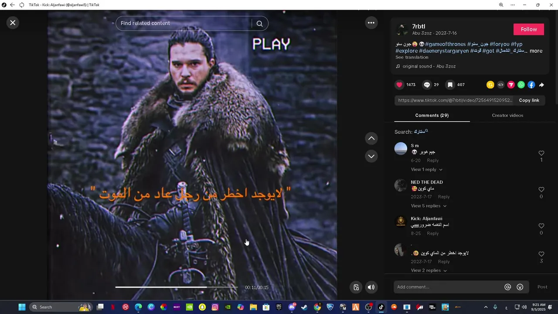558x314 pixels.
Task: Open comments via speech bubble icon
Action: (x=427, y=85)
